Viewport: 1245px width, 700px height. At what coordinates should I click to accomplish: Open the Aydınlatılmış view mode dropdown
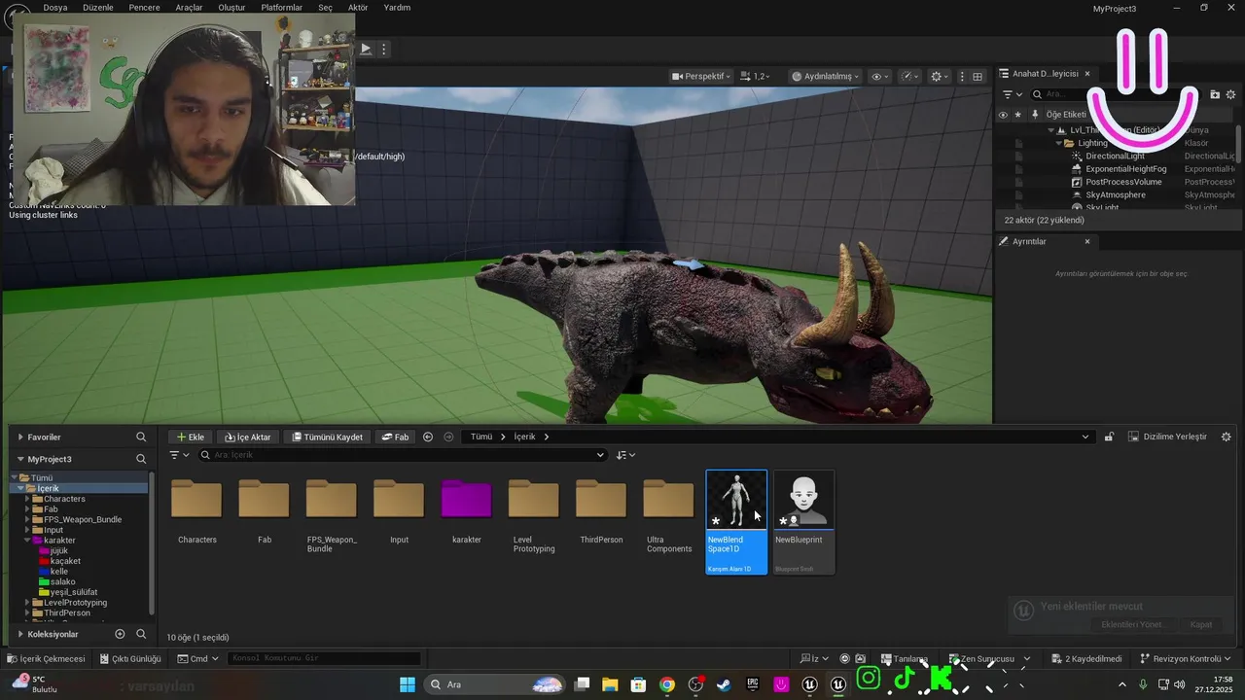(x=826, y=76)
